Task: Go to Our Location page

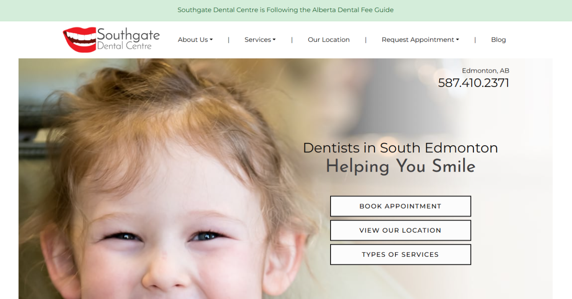Action: coord(329,40)
